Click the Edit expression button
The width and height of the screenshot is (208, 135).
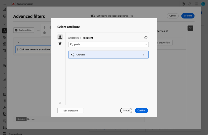(x=70, y=111)
